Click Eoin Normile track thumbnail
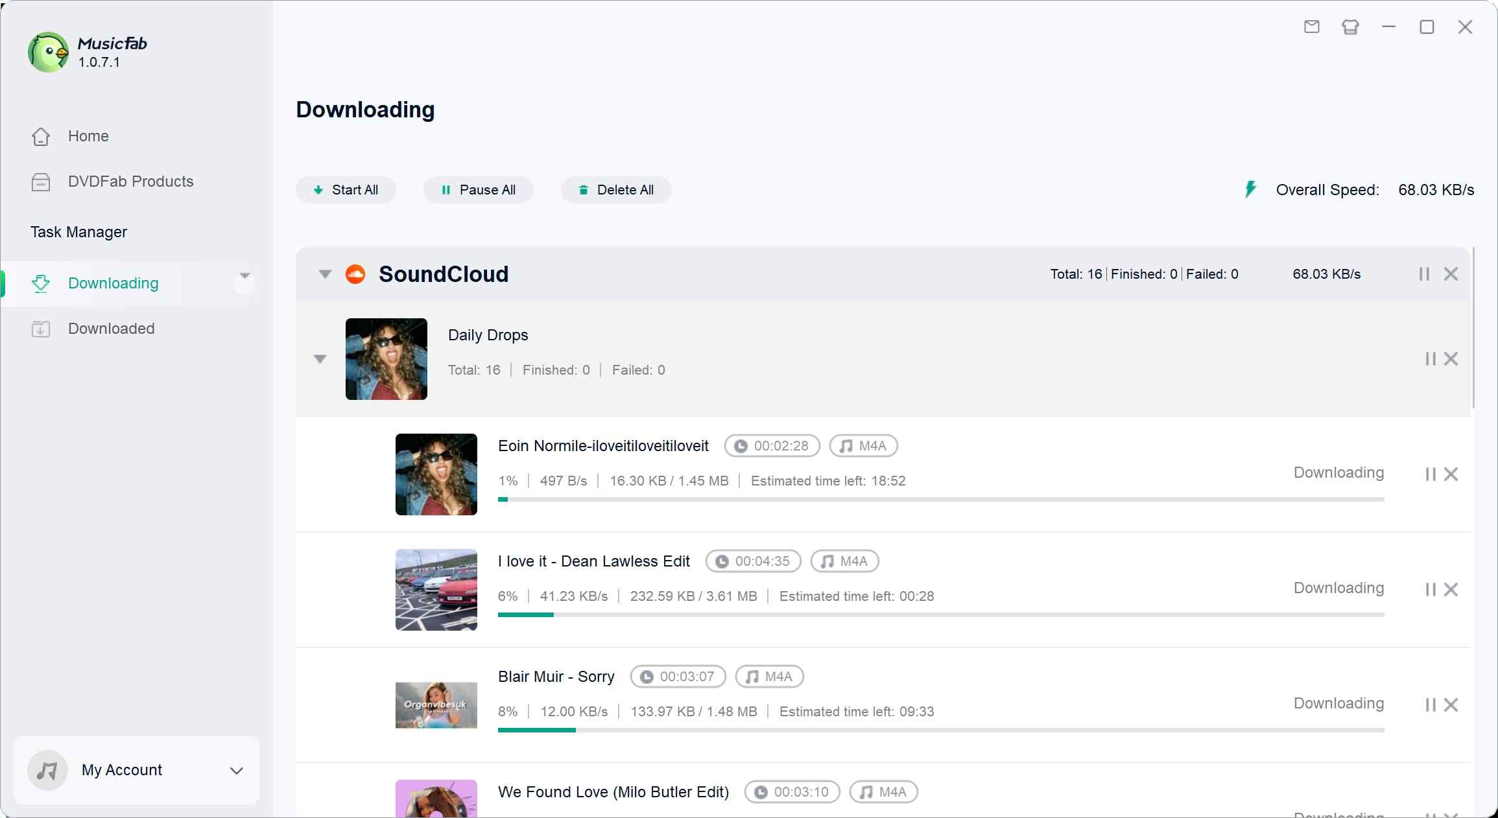 coord(436,474)
